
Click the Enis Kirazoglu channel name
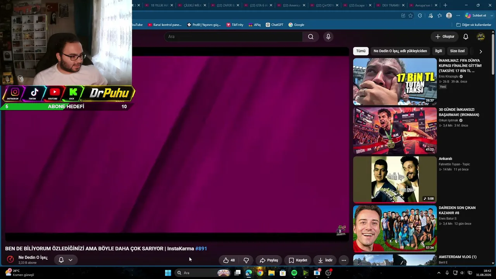pyautogui.click(x=448, y=77)
